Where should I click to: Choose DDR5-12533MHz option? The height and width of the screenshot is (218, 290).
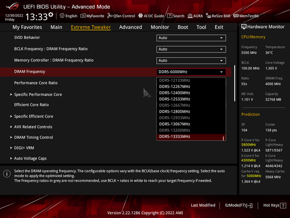click(191, 99)
